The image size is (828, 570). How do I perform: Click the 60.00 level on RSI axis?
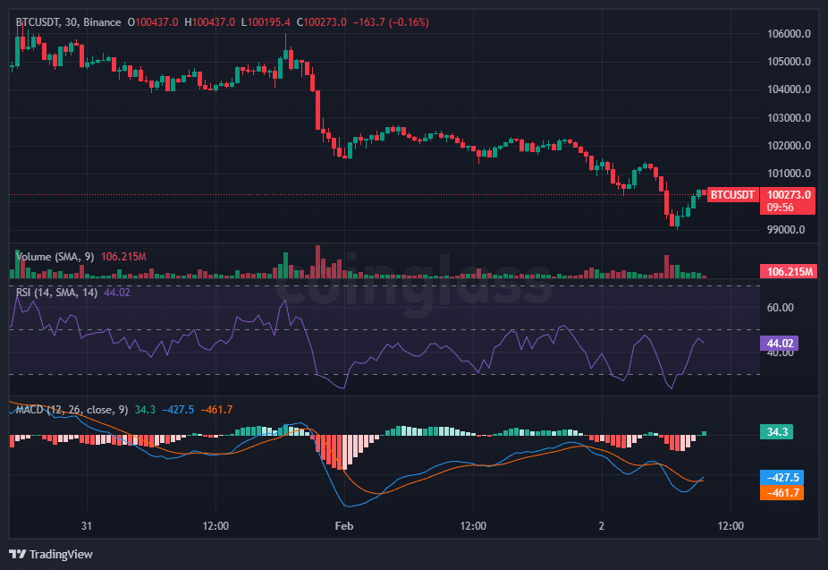point(781,308)
